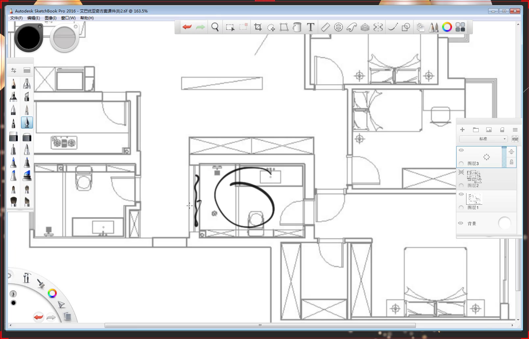Screen dimensions: 529x339
Task: Click the red Undo arrow in top toolbar
Action: pyautogui.click(x=187, y=27)
